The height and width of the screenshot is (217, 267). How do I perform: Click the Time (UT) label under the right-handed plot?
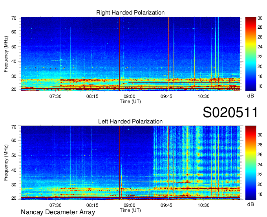130,101
